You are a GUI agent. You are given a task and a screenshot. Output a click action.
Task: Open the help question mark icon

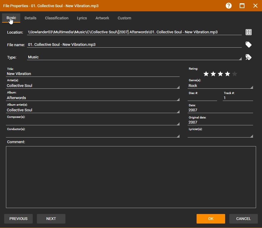[x=229, y=6]
